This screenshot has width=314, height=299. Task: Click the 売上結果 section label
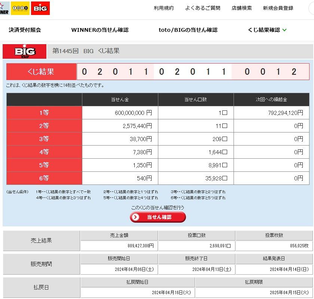pyautogui.click(x=41, y=241)
